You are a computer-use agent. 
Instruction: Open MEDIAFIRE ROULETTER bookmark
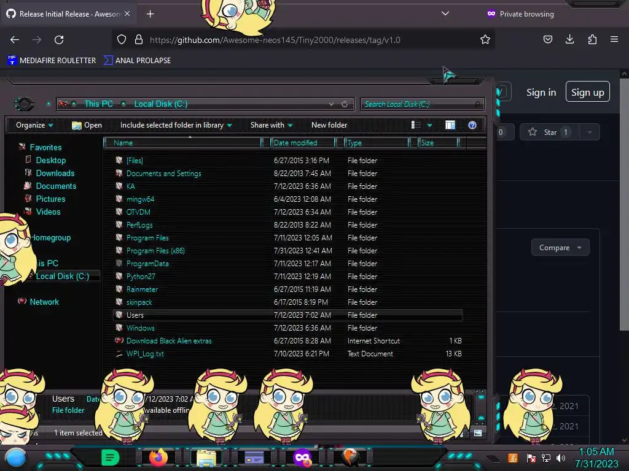52,61
